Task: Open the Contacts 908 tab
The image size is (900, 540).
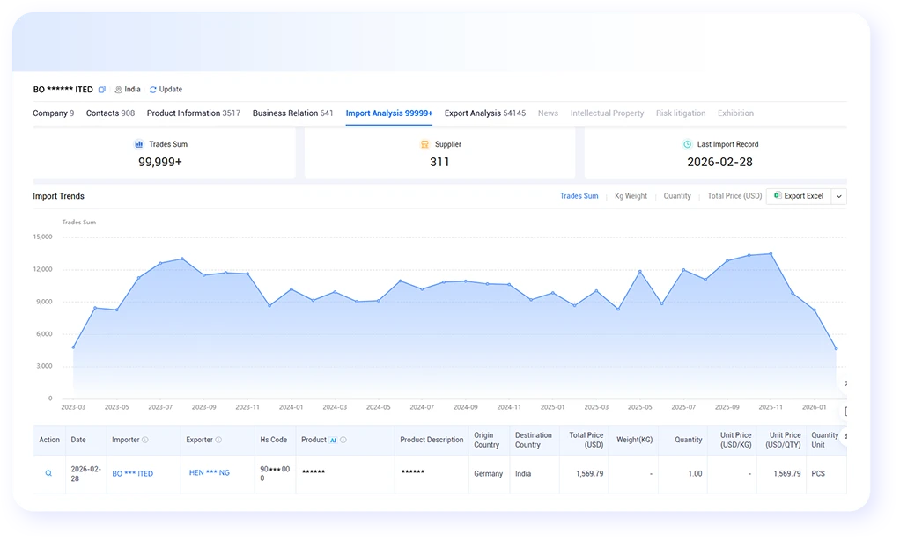Action: pyautogui.click(x=110, y=113)
